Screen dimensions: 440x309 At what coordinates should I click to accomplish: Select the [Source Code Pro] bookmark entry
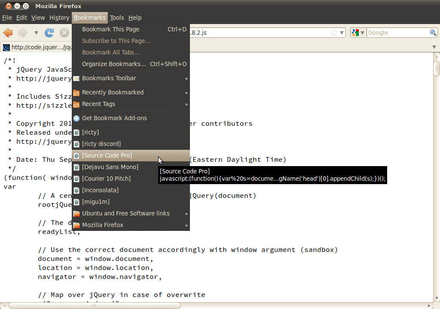[107, 155]
